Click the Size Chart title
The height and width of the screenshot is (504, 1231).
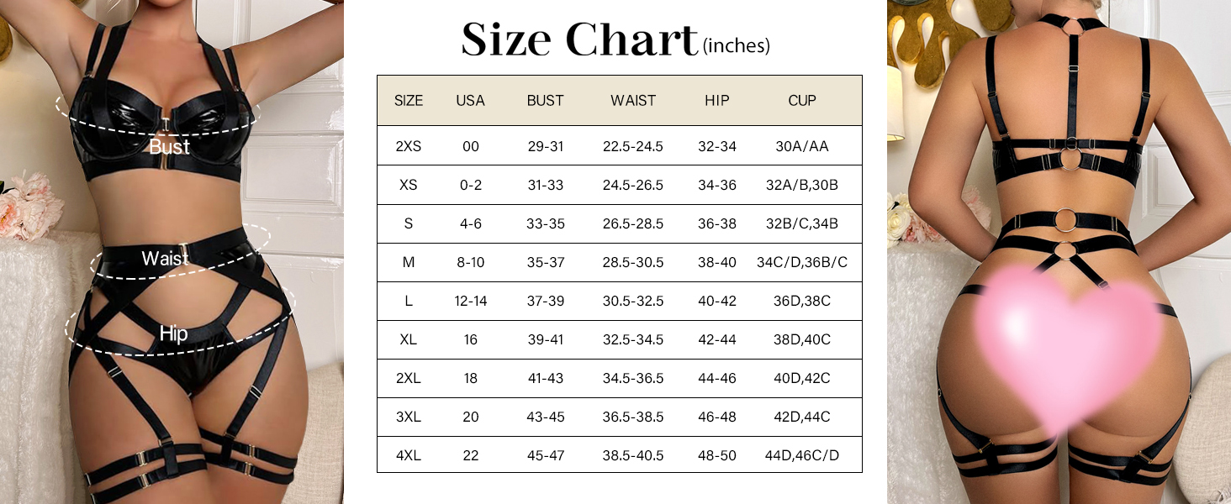(x=579, y=39)
